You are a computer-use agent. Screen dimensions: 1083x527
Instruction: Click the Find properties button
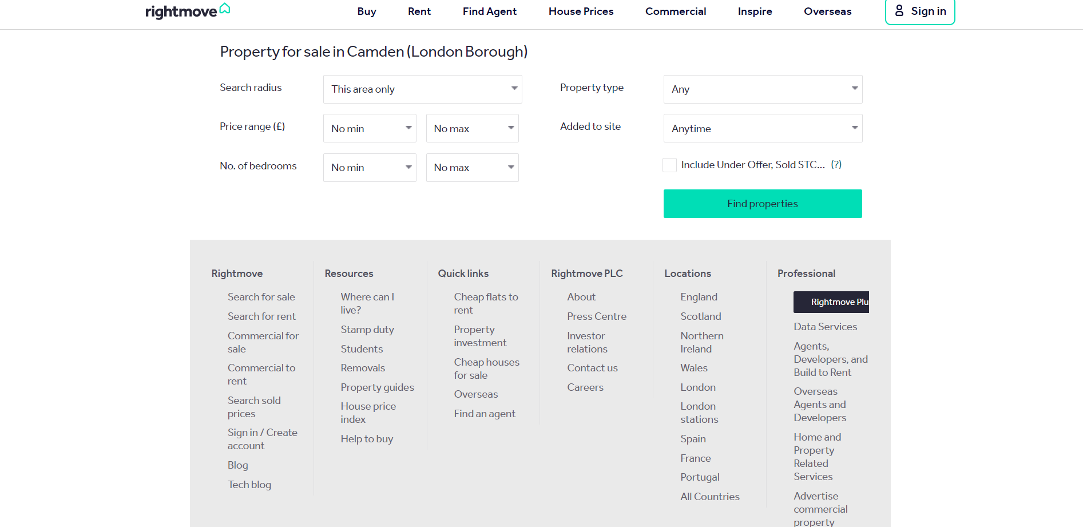click(x=763, y=204)
